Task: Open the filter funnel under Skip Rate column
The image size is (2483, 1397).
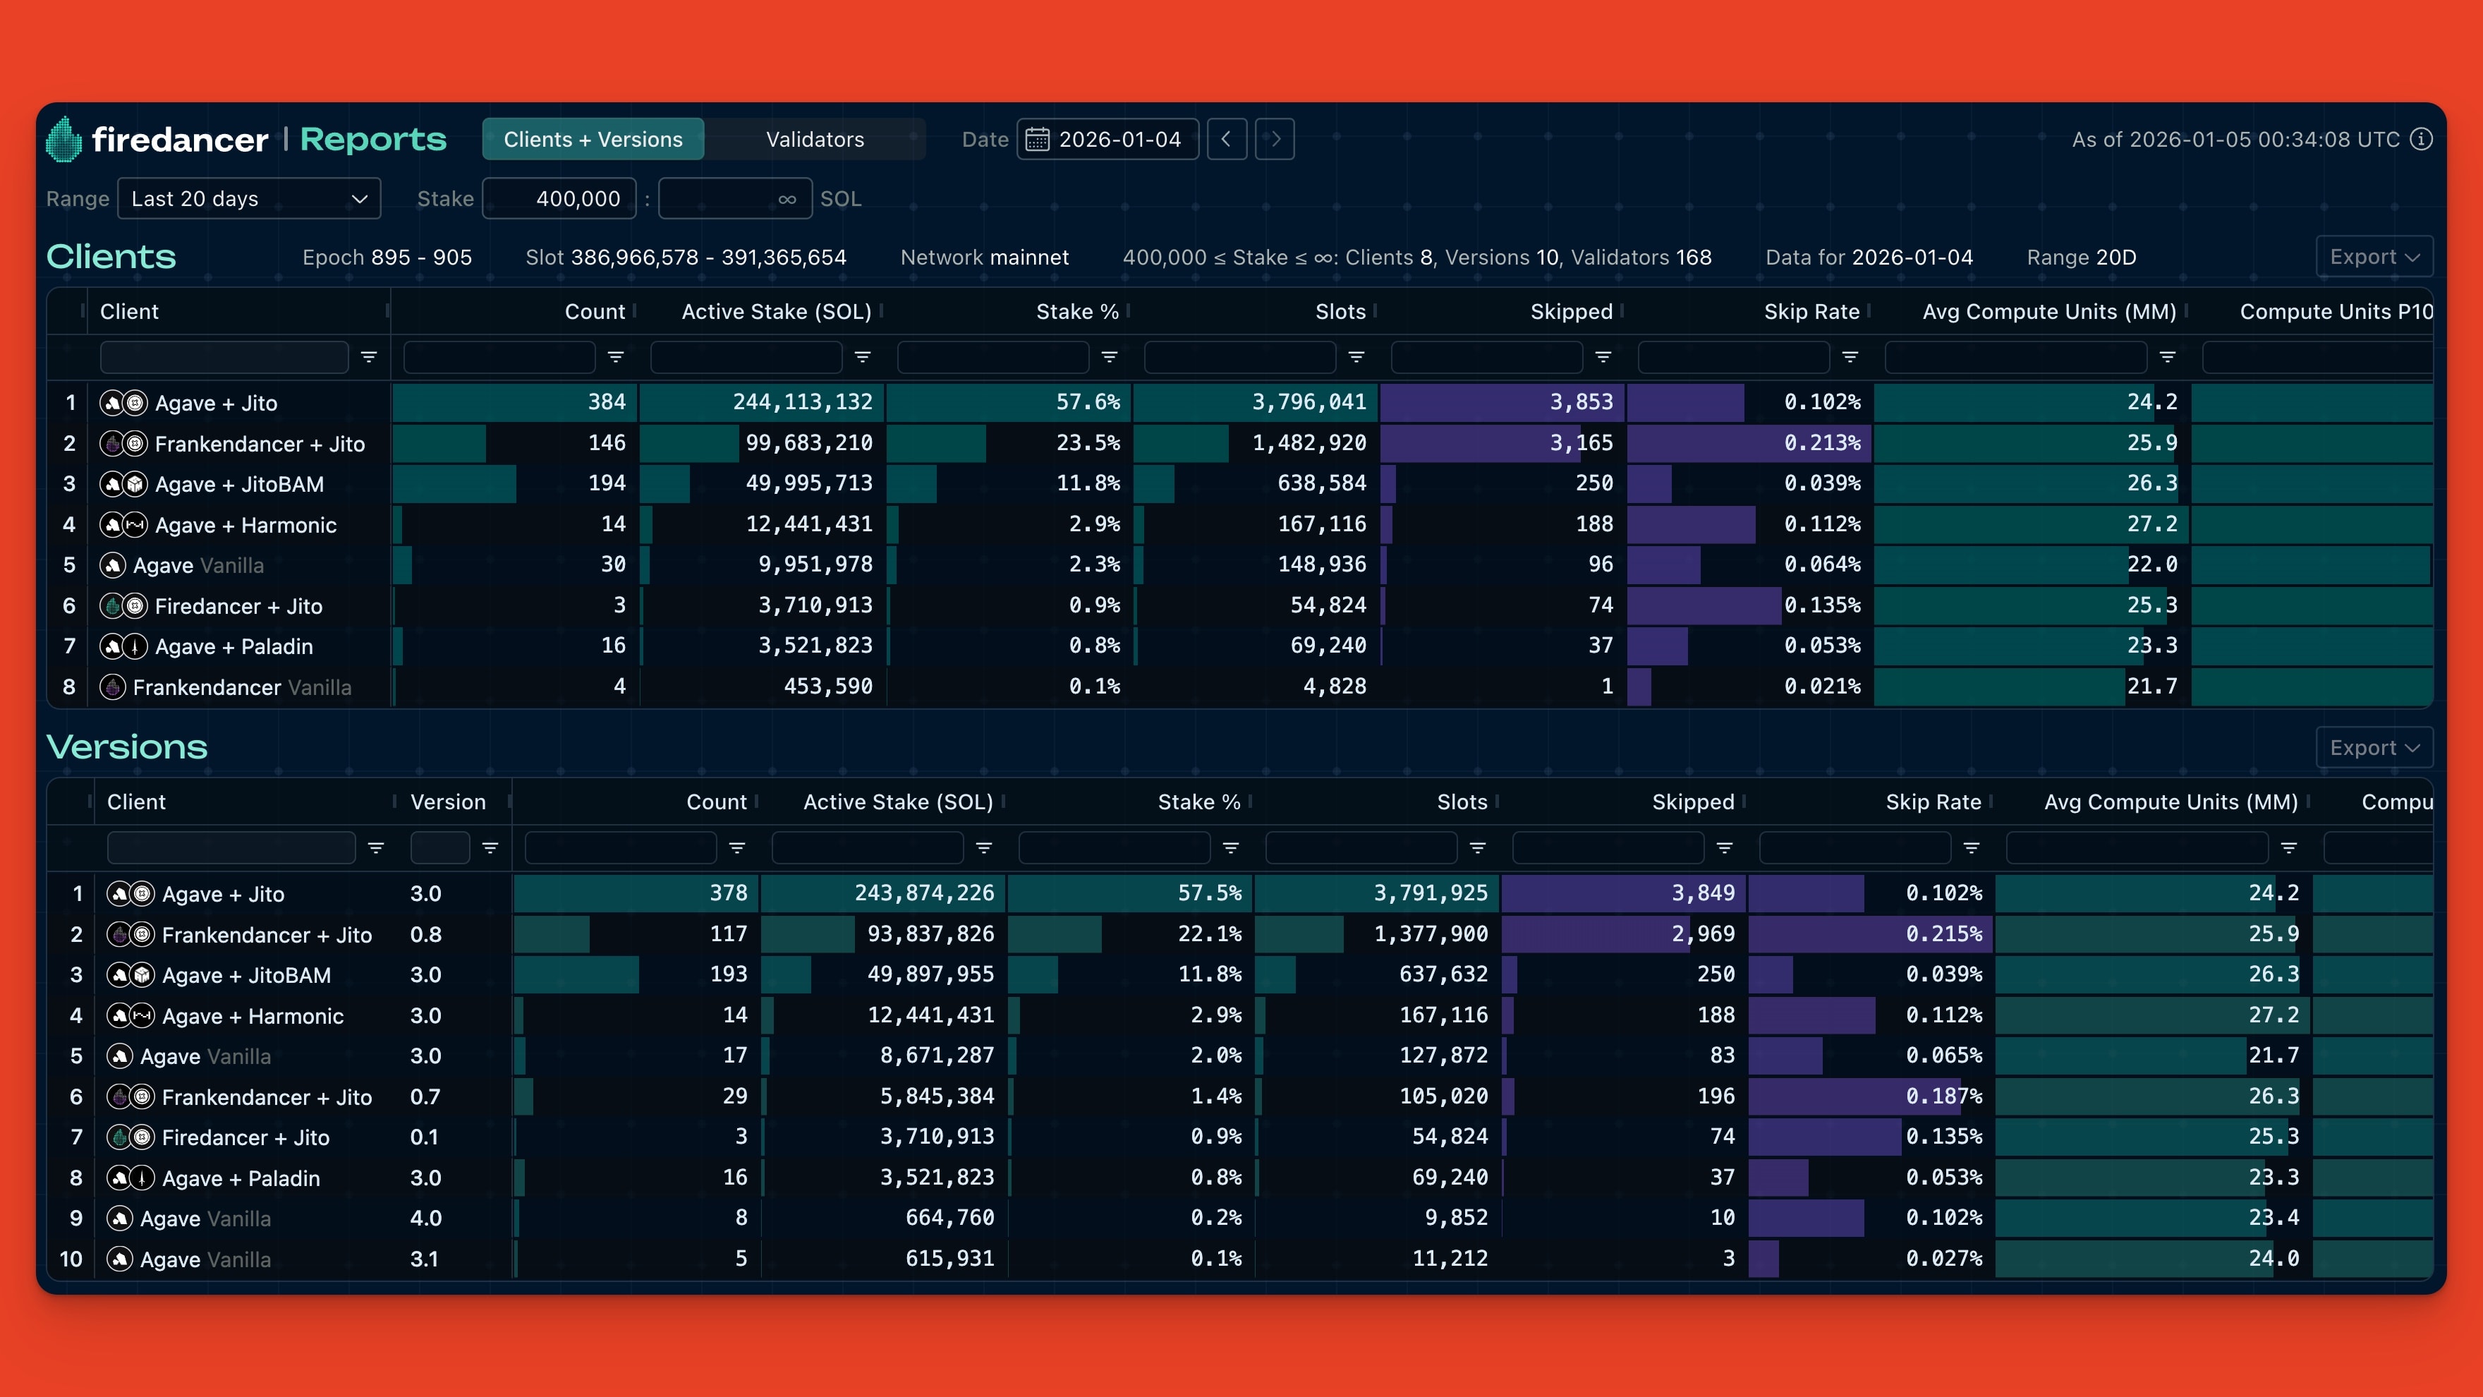Action: pos(1850,357)
